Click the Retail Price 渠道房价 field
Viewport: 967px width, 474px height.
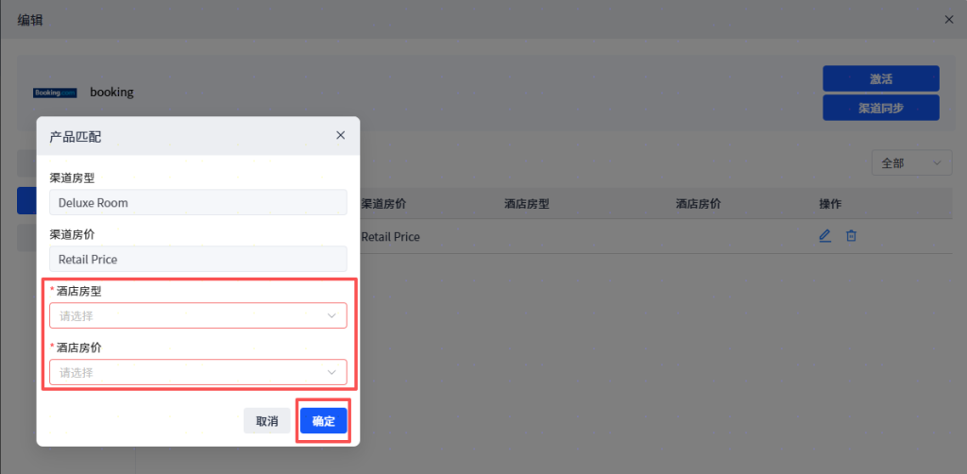pyautogui.click(x=197, y=259)
